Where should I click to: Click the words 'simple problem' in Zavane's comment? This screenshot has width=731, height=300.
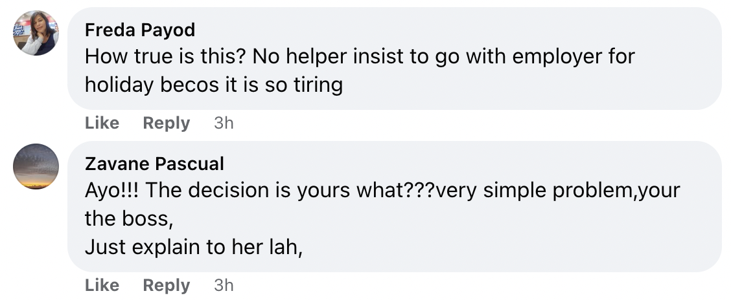(557, 191)
